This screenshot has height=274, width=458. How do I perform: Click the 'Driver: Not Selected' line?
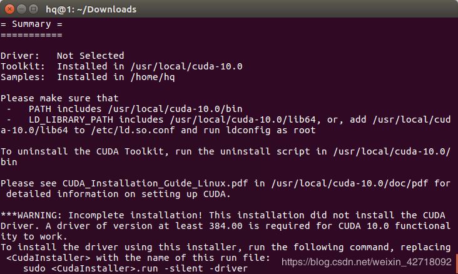(63, 56)
